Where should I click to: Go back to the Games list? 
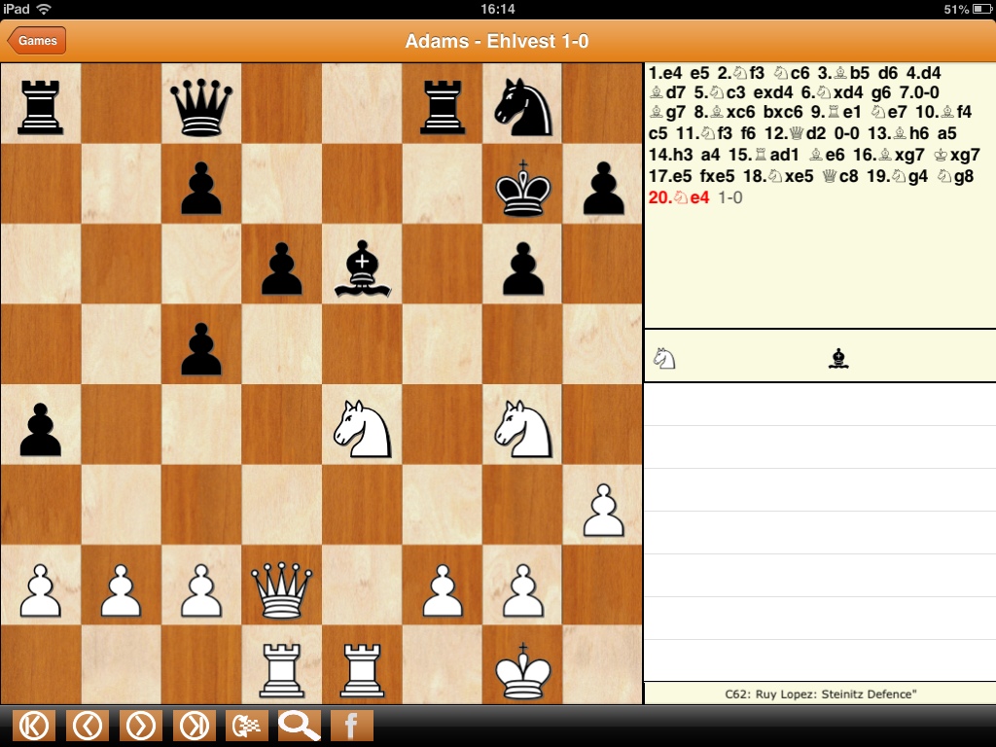pyautogui.click(x=37, y=41)
